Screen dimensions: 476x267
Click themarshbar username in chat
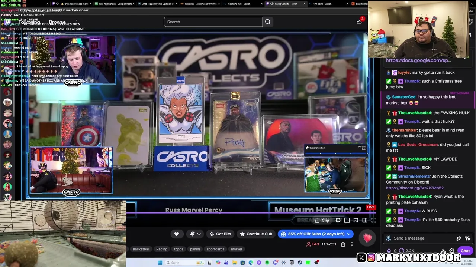coord(405,130)
